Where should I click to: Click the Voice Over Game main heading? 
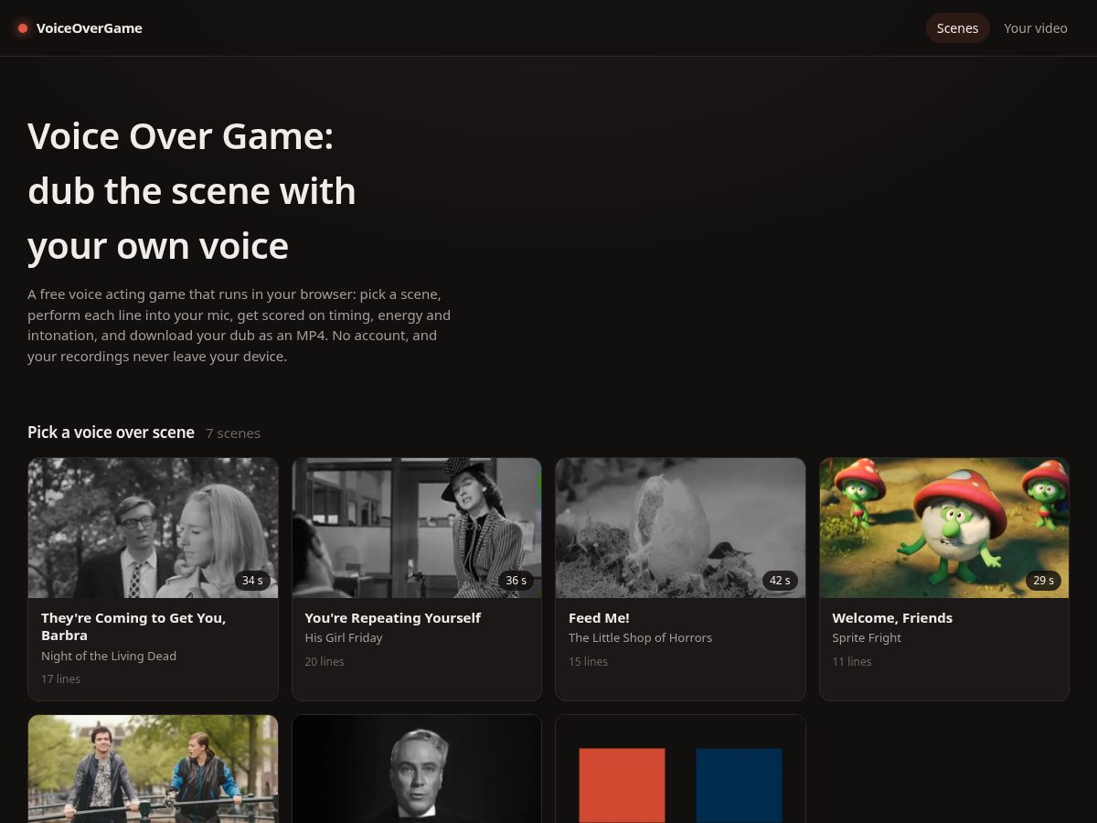pyautogui.click(x=192, y=191)
